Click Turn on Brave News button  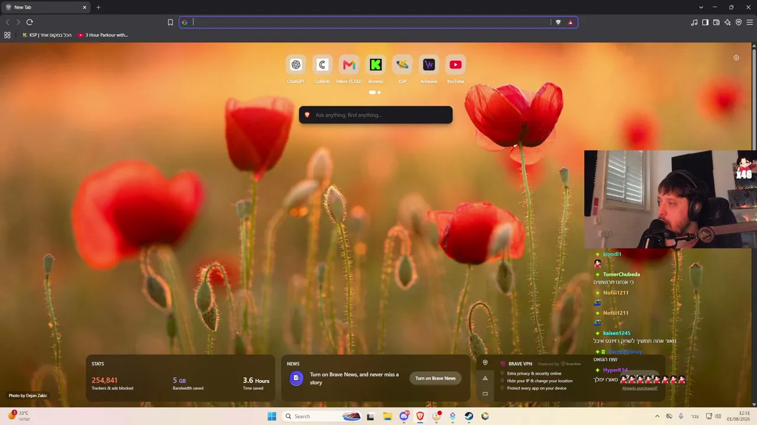click(x=435, y=378)
